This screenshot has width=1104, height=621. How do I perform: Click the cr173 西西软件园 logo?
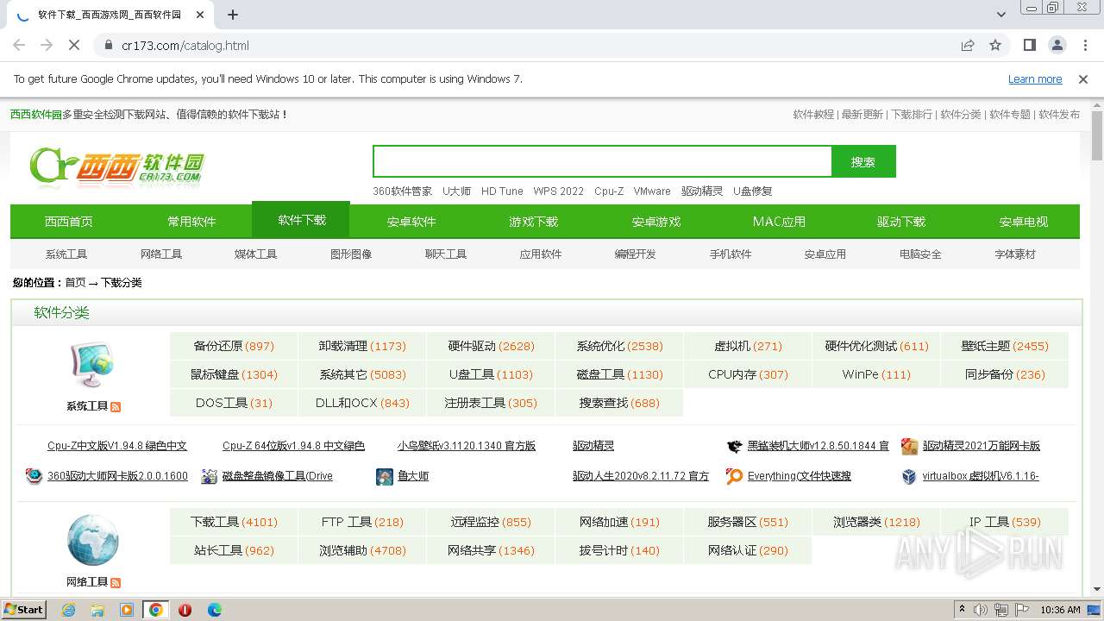pyautogui.click(x=117, y=166)
